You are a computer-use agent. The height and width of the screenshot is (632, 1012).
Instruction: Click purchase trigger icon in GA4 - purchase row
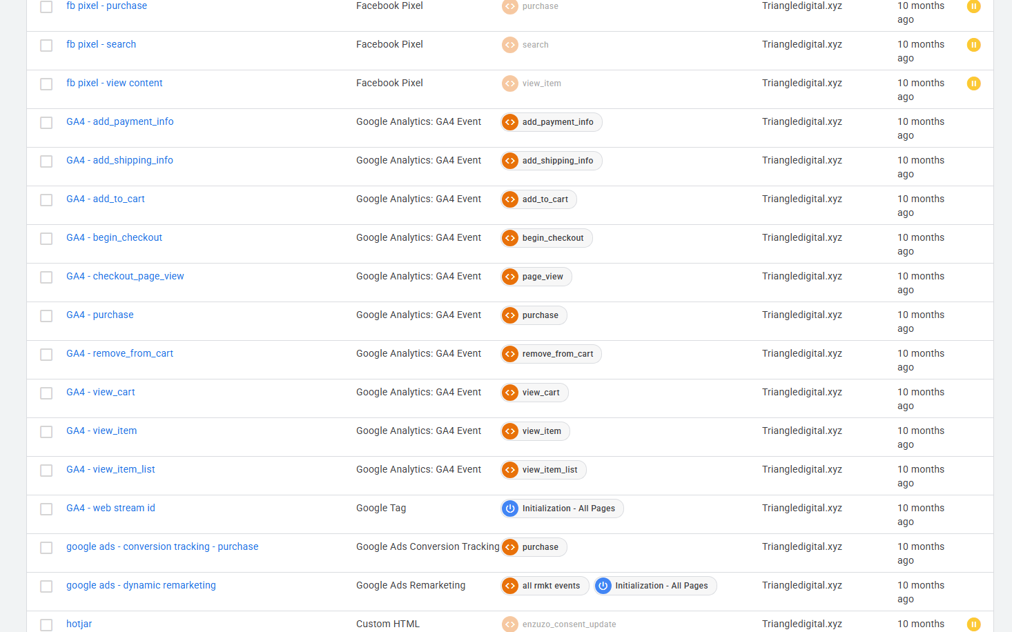tap(510, 315)
